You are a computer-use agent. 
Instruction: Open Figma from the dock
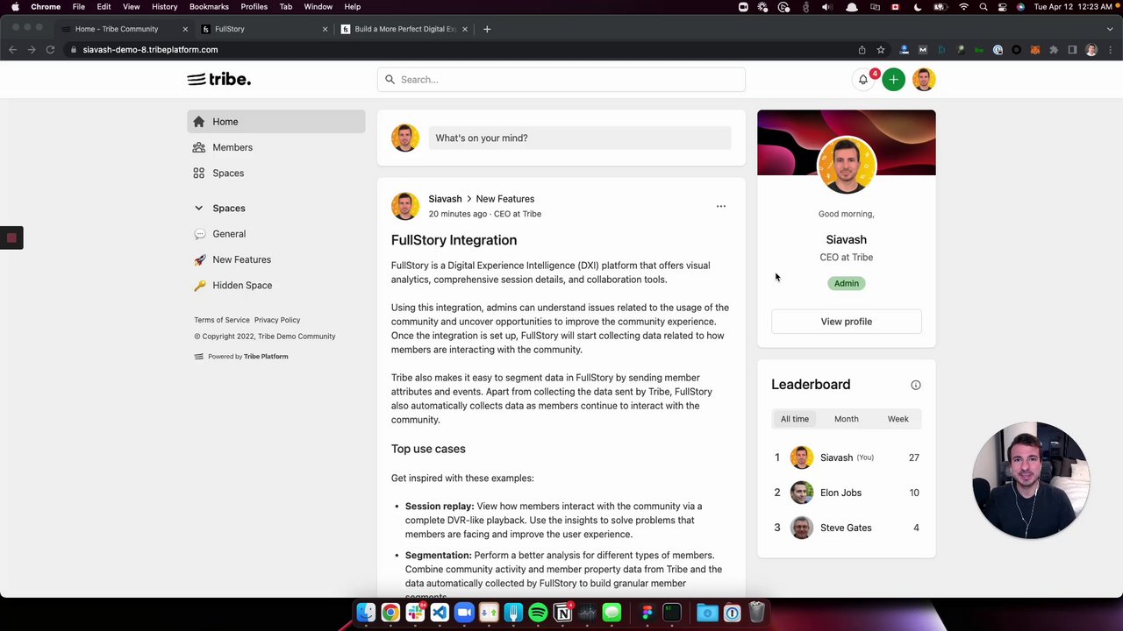(x=647, y=613)
